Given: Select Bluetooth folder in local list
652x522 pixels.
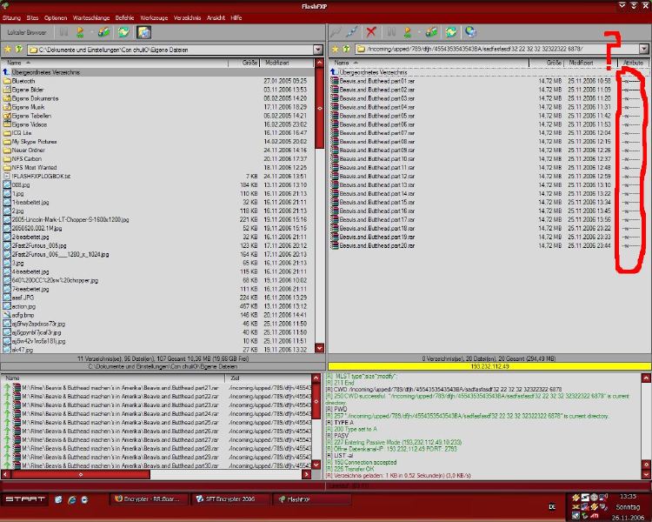Looking at the screenshot, I should pos(23,81).
